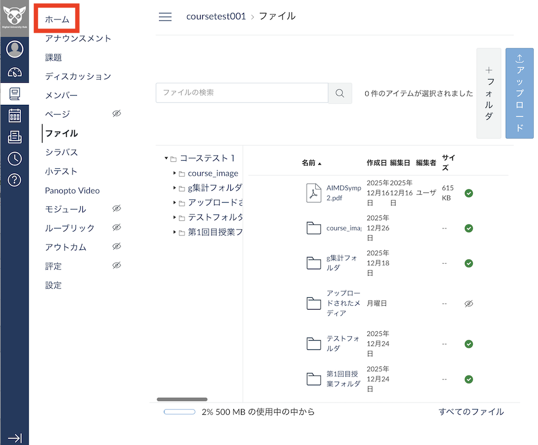Image resolution: width=538 pixels, height=445 pixels.
Task: Open the Inbox icon in the left sidebar
Action: 15,137
